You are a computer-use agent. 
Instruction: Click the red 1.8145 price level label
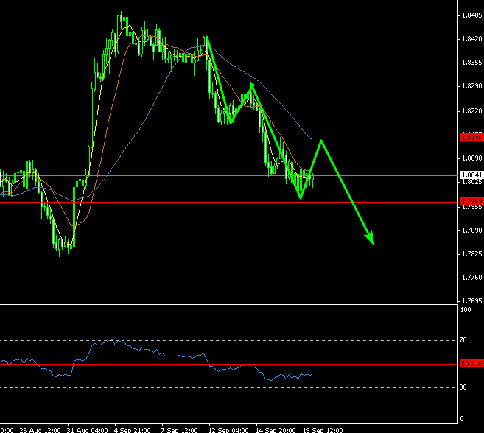coord(471,138)
